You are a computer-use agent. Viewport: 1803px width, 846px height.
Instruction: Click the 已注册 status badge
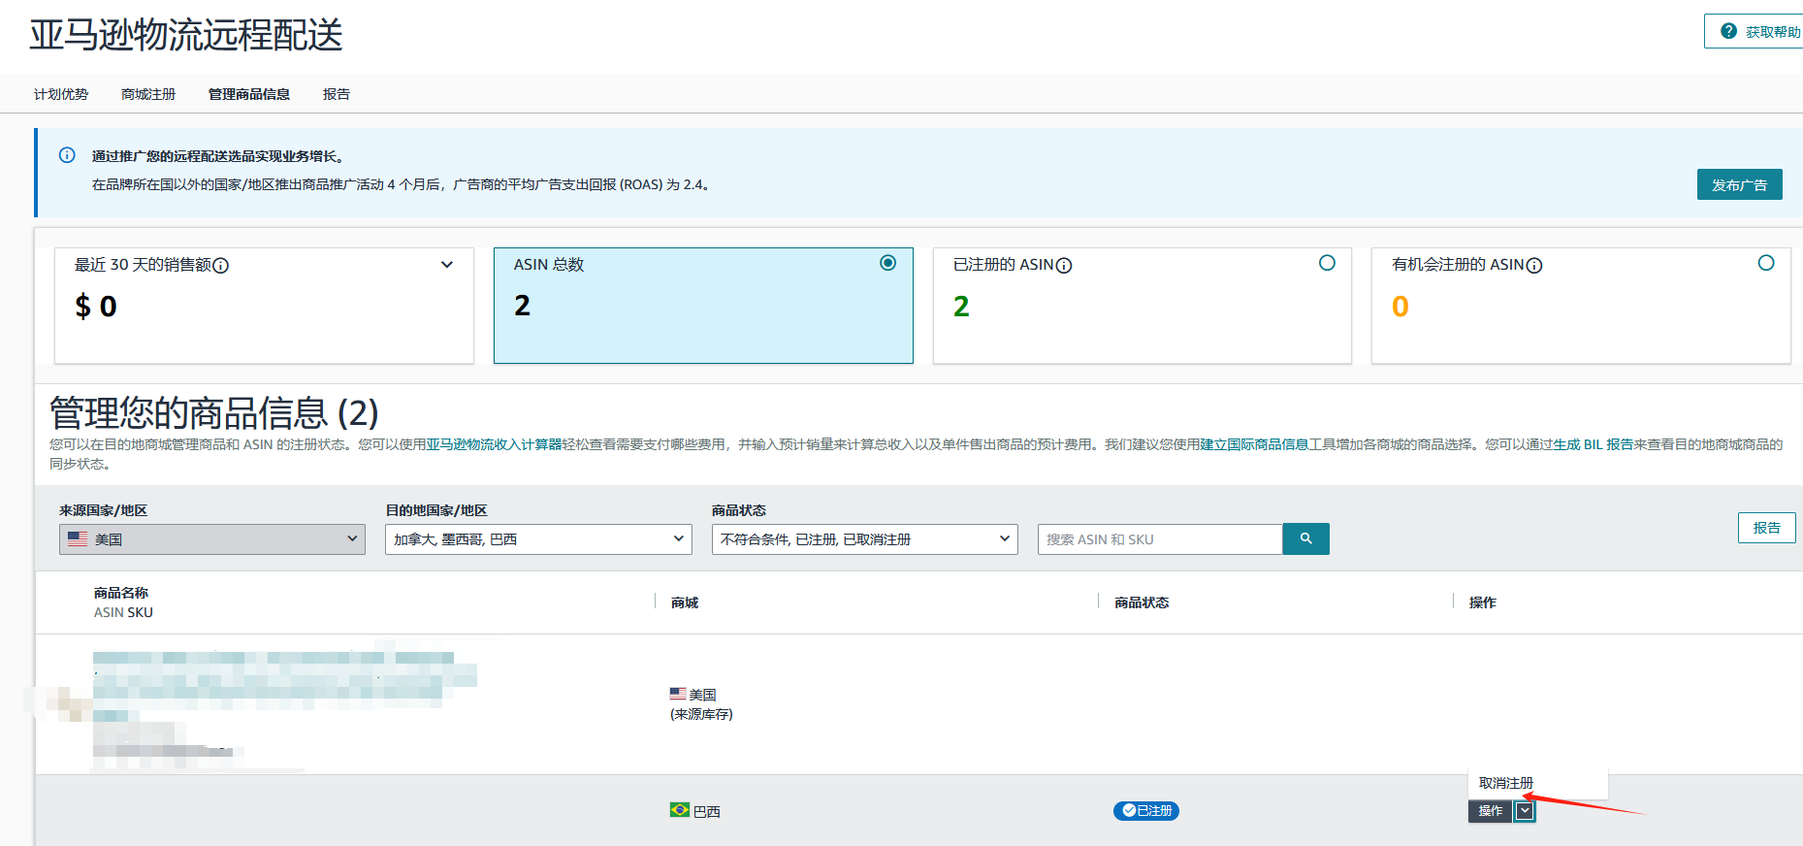pyautogui.click(x=1146, y=811)
